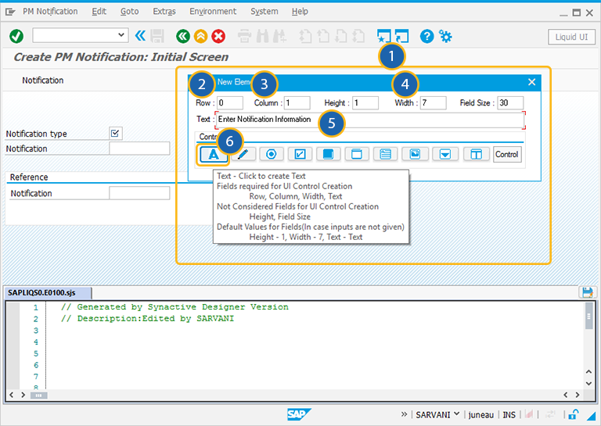Open the Environment menu

(x=213, y=12)
